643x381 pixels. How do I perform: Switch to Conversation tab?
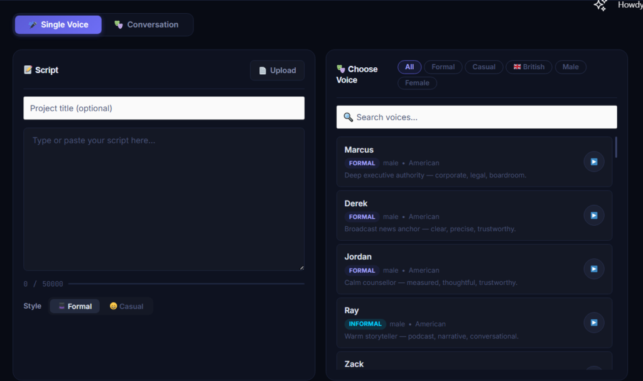point(146,25)
